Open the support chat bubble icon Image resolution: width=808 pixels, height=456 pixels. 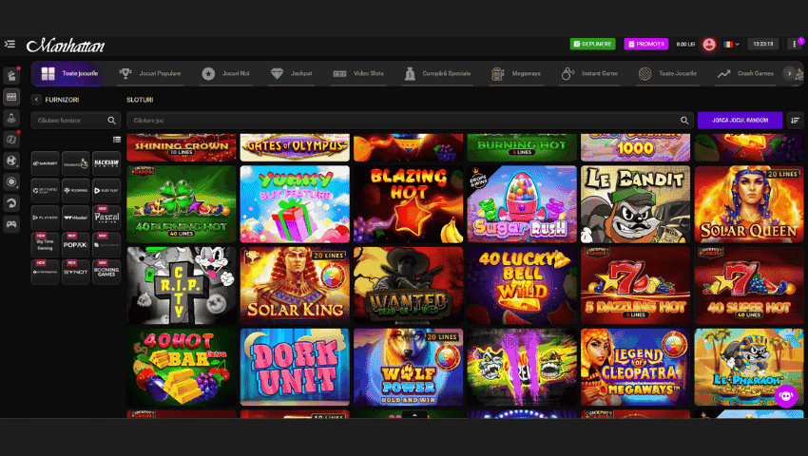tap(785, 396)
